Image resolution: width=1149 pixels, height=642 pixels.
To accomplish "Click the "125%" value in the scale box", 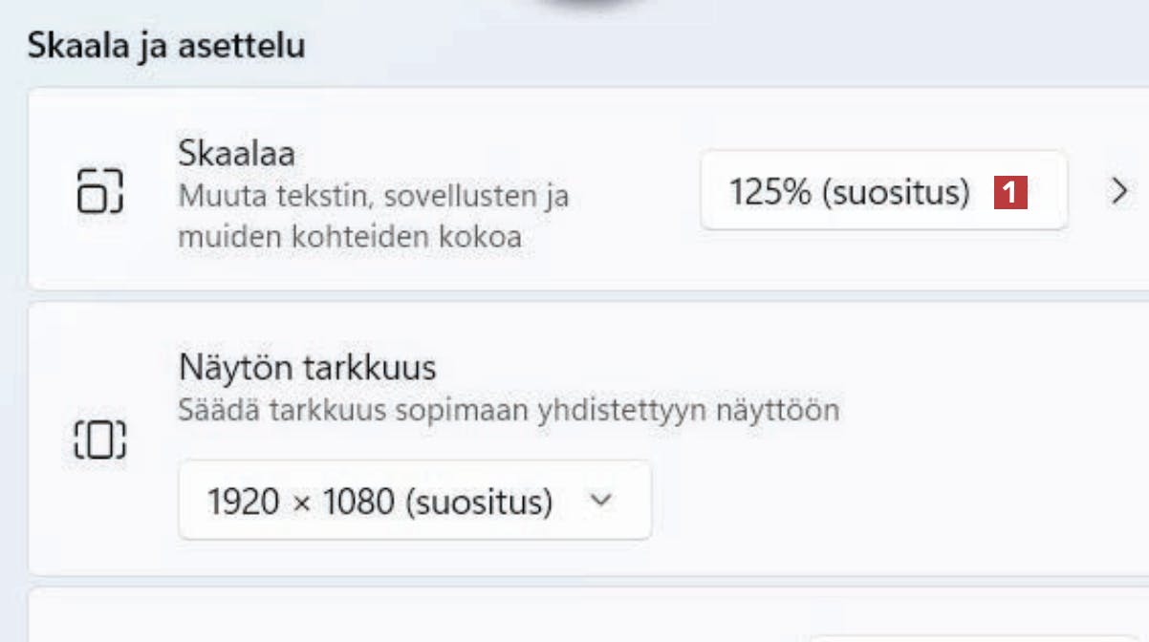I will 770,192.
